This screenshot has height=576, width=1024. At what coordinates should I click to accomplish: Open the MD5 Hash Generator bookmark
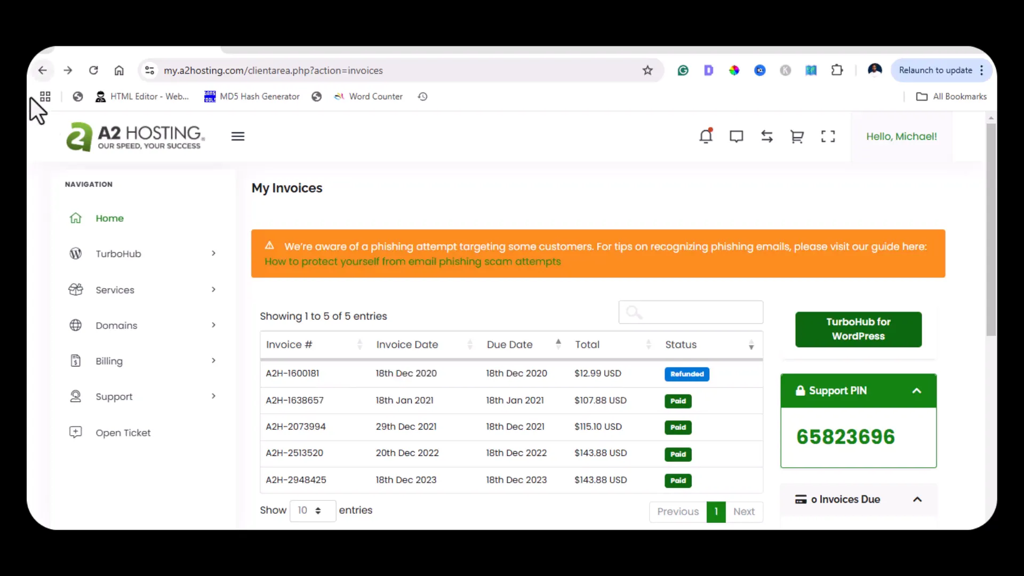point(252,97)
